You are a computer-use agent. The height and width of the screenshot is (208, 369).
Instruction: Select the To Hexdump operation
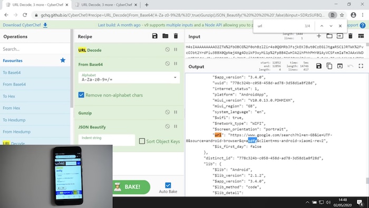point(35,120)
